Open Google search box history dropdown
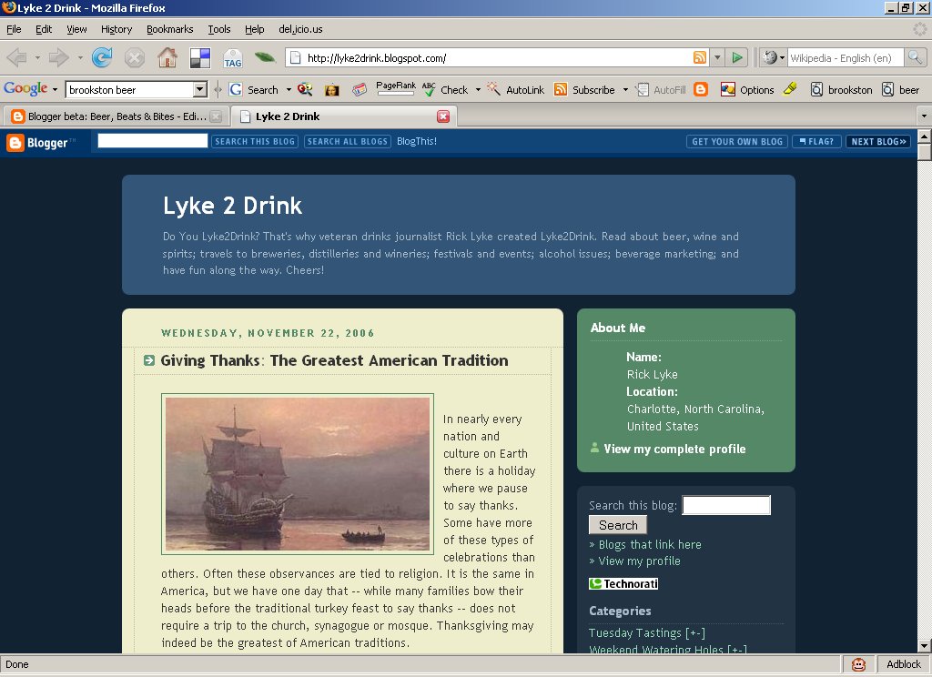Viewport: 932px width, 677px height. pos(200,90)
